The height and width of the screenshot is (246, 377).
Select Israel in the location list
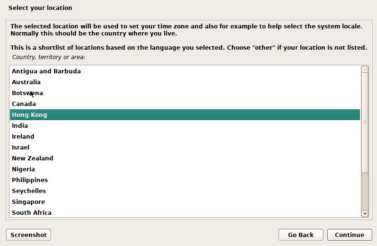tap(21, 148)
